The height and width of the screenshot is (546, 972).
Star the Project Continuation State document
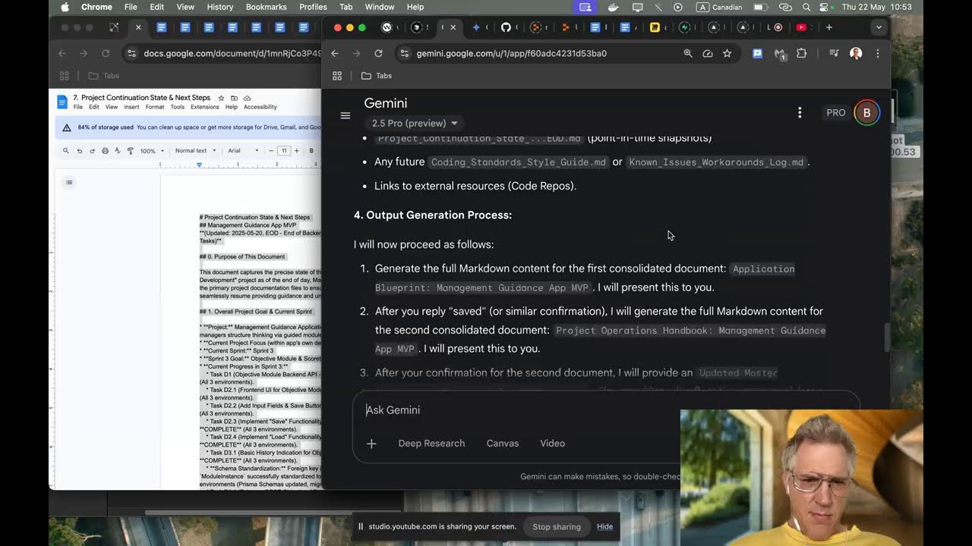click(221, 98)
